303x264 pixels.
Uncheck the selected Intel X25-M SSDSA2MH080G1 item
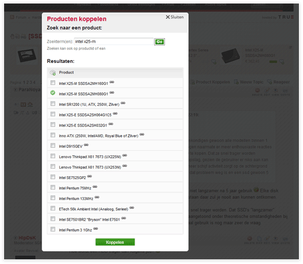tap(53, 93)
